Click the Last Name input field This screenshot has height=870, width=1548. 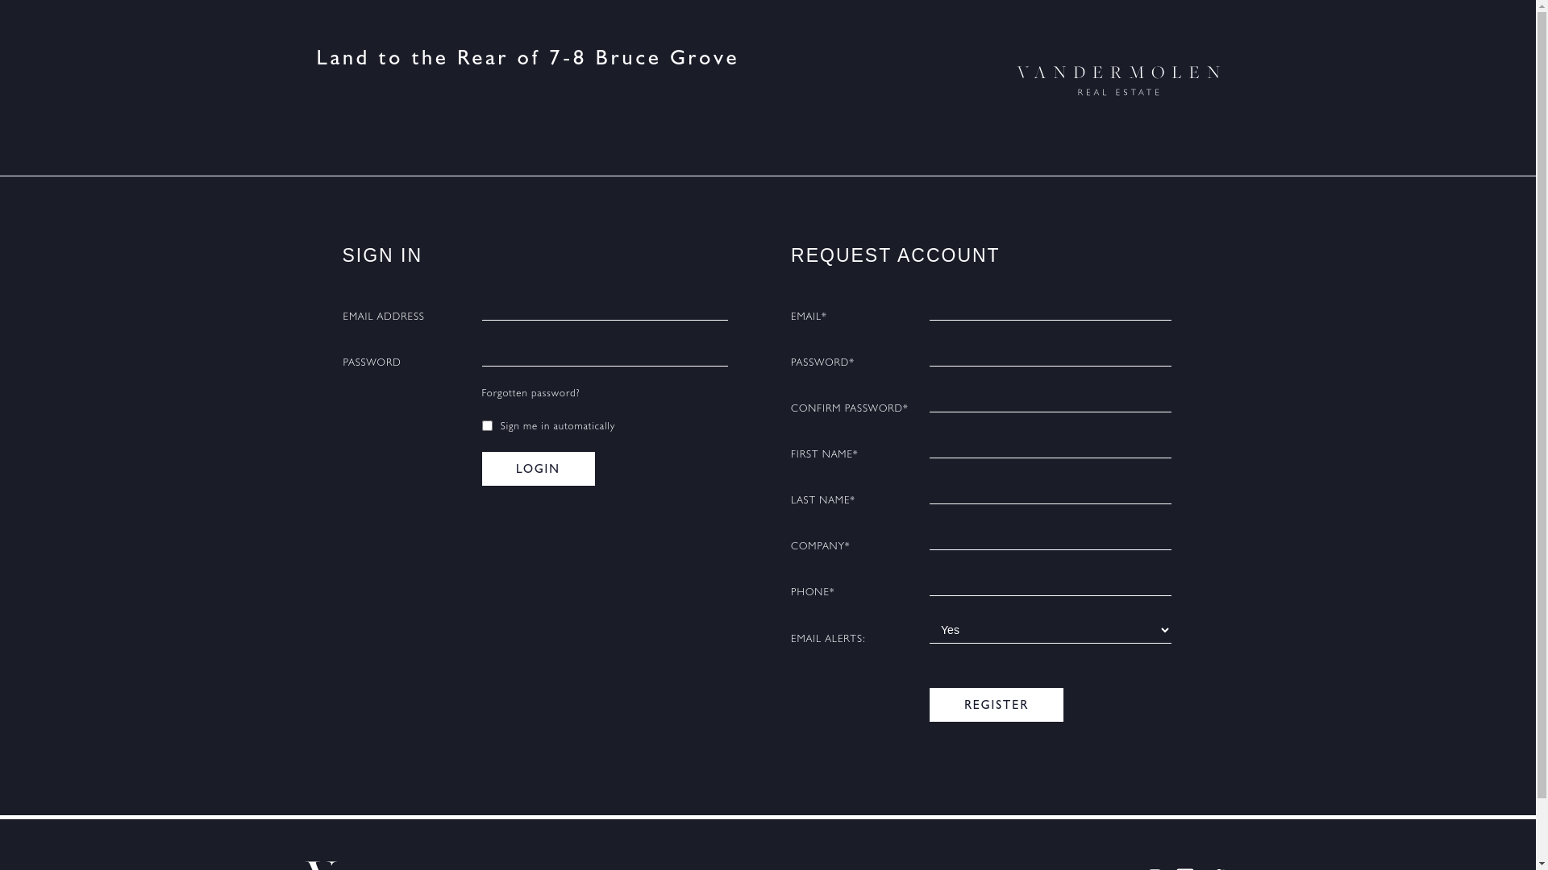pyautogui.click(x=1050, y=494)
